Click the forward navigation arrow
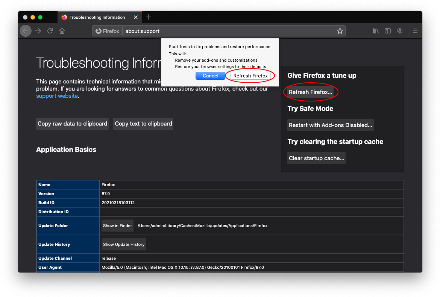This screenshot has width=440, height=297. pyautogui.click(x=38, y=31)
